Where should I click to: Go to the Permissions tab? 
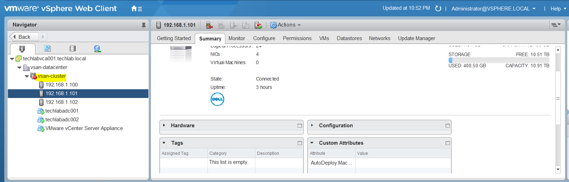[x=297, y=38]
